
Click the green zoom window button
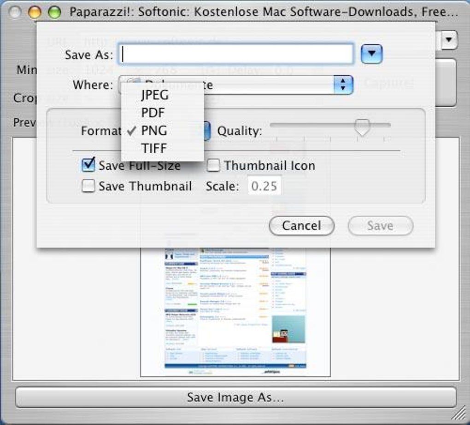pos(54,12)
